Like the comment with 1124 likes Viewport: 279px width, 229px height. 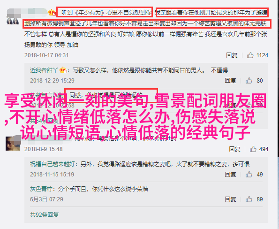click(250, 55)
